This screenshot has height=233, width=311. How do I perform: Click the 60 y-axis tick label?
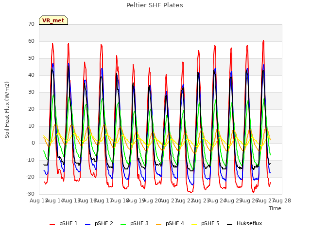[x=31, y=41]
